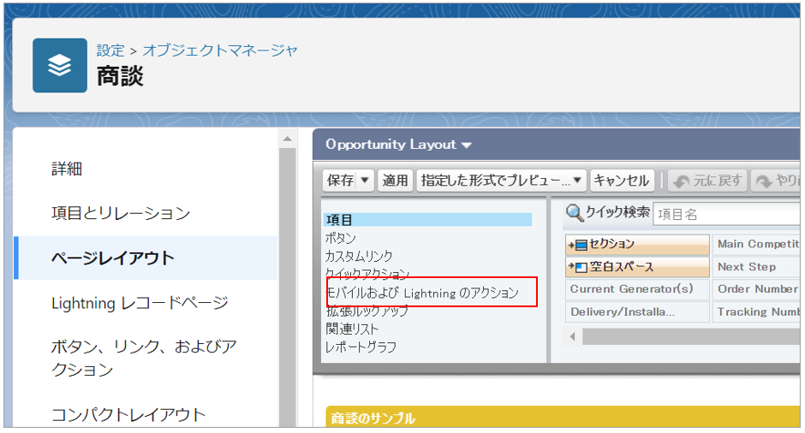Select モバイルおよび Lightning のアクション category
Viewport: 805px width, 433px height.
click(x=421, y=293)
